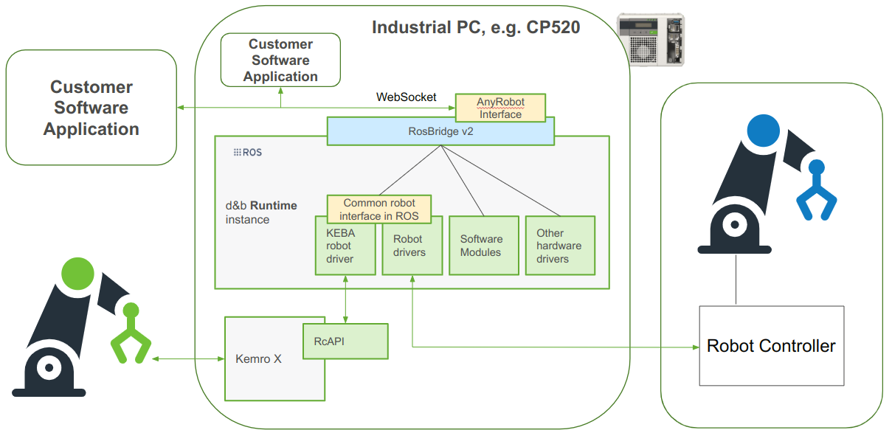
Task: Click the WebSocket label
Action: pyautogui.click(x=407, y=97)
